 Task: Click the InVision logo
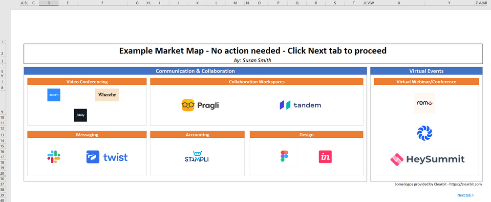pyautogui.click(x=325, y=157)
